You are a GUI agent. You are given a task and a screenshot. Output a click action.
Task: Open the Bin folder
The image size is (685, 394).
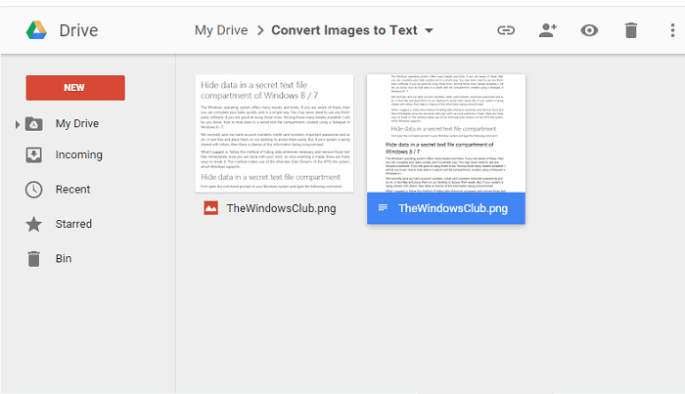click(x=64, y=259)
